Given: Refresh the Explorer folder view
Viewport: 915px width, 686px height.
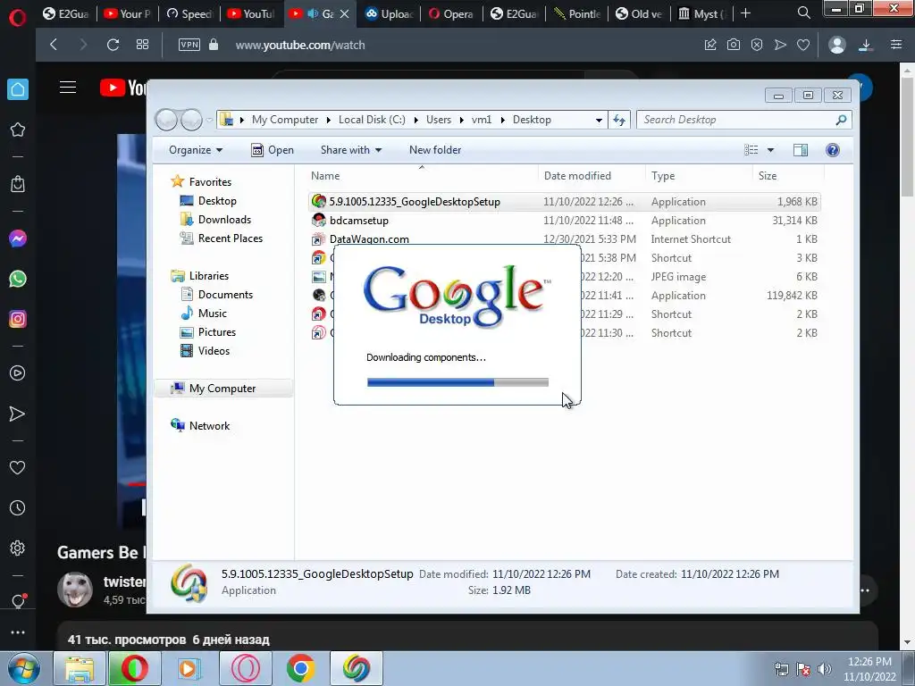Looking at the screenshot, I should pyautogui.click(x=619, y=121).
